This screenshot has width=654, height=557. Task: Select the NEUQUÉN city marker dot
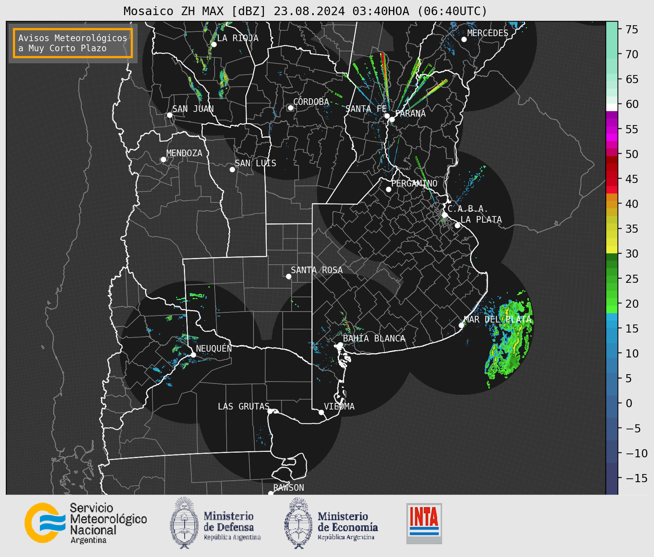click(193, 355)
